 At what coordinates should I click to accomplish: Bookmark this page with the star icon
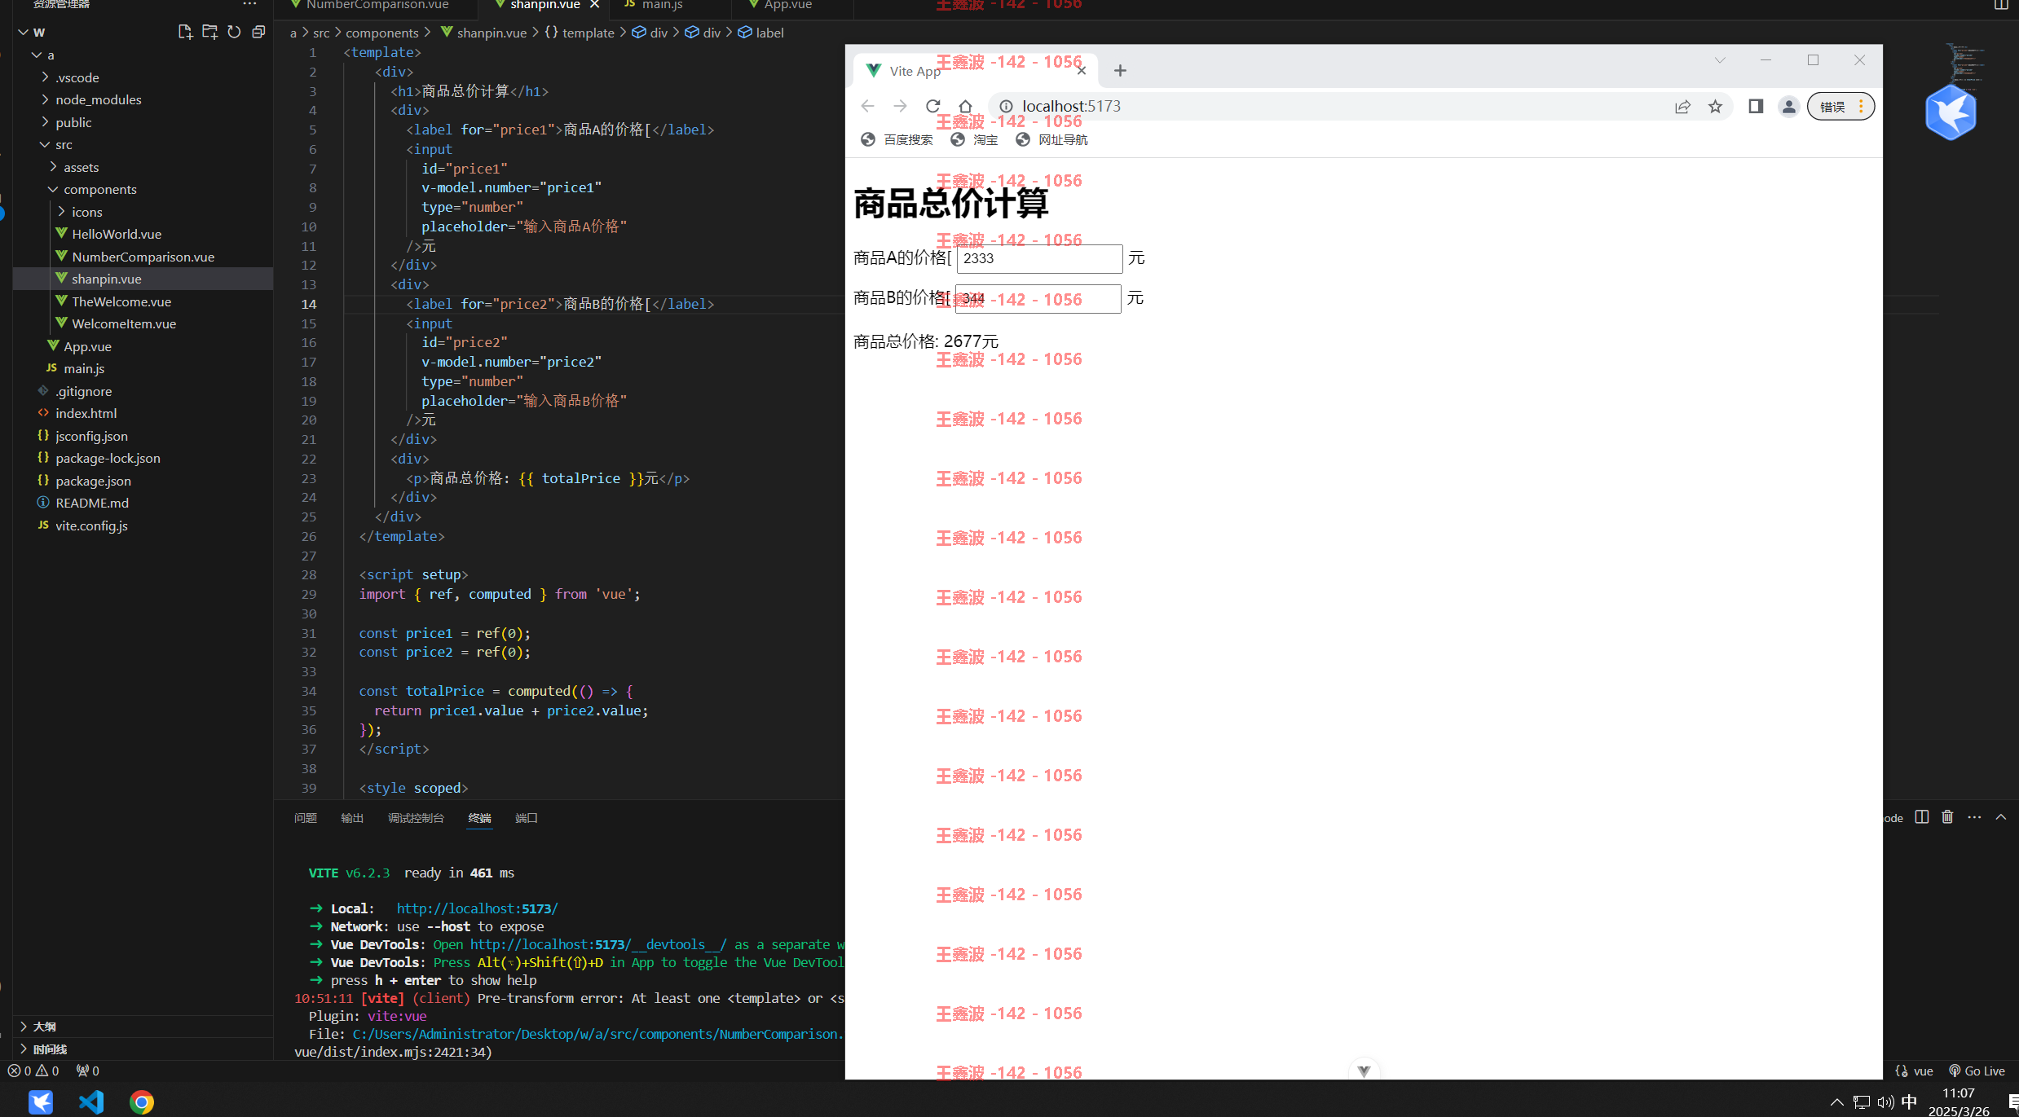click(x=1715, y=107)
